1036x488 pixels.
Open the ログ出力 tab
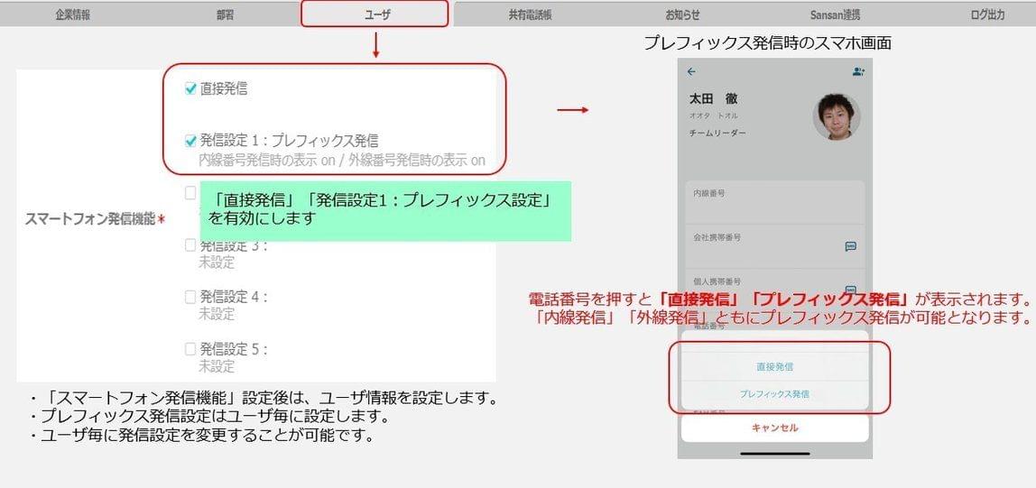pyautogui.click(x=988, y=14)
